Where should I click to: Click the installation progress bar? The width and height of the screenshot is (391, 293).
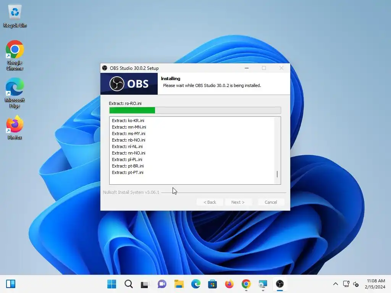coord(195,110)
